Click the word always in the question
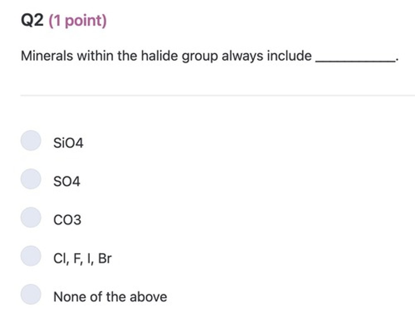415x318 pixels. click(x=242, y=56)
